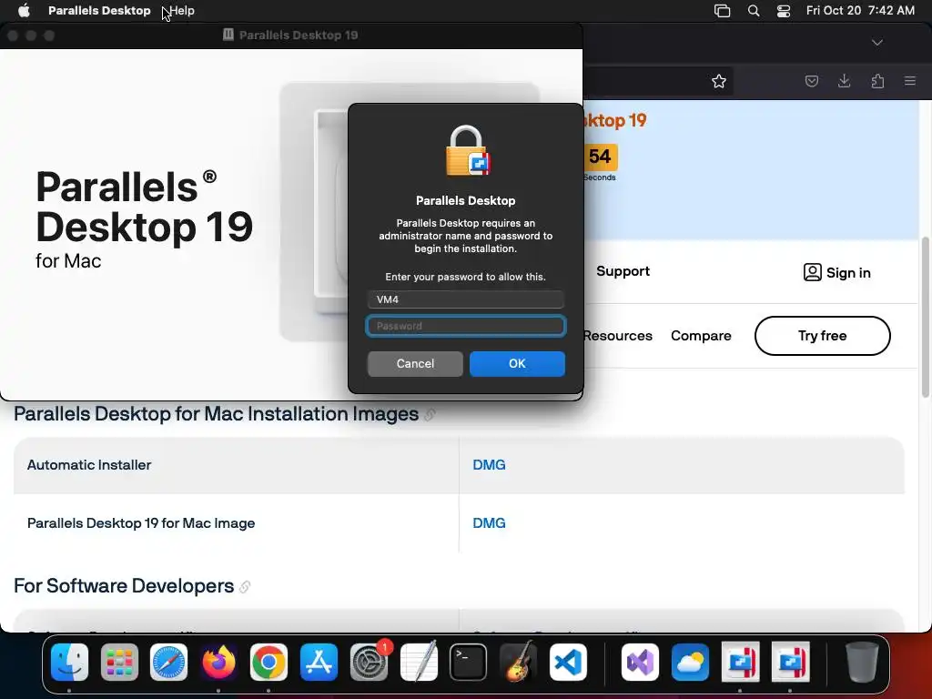Click the Support link on webpage
This screenshot has width=932, height=699.
pos(623,271)
